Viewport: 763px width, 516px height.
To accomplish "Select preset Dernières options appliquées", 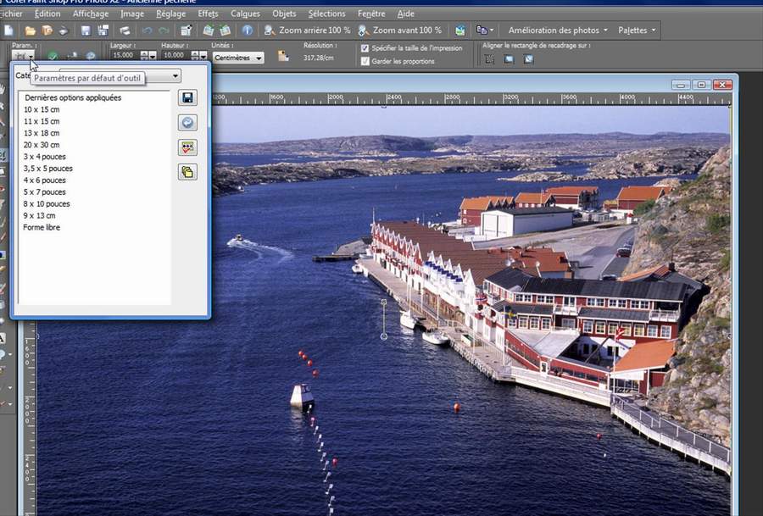I will coord(73,97).
